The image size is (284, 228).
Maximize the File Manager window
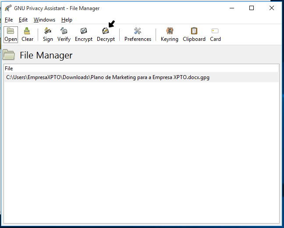coord(252,8)
